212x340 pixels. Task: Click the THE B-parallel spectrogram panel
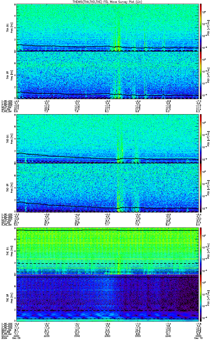107,298
